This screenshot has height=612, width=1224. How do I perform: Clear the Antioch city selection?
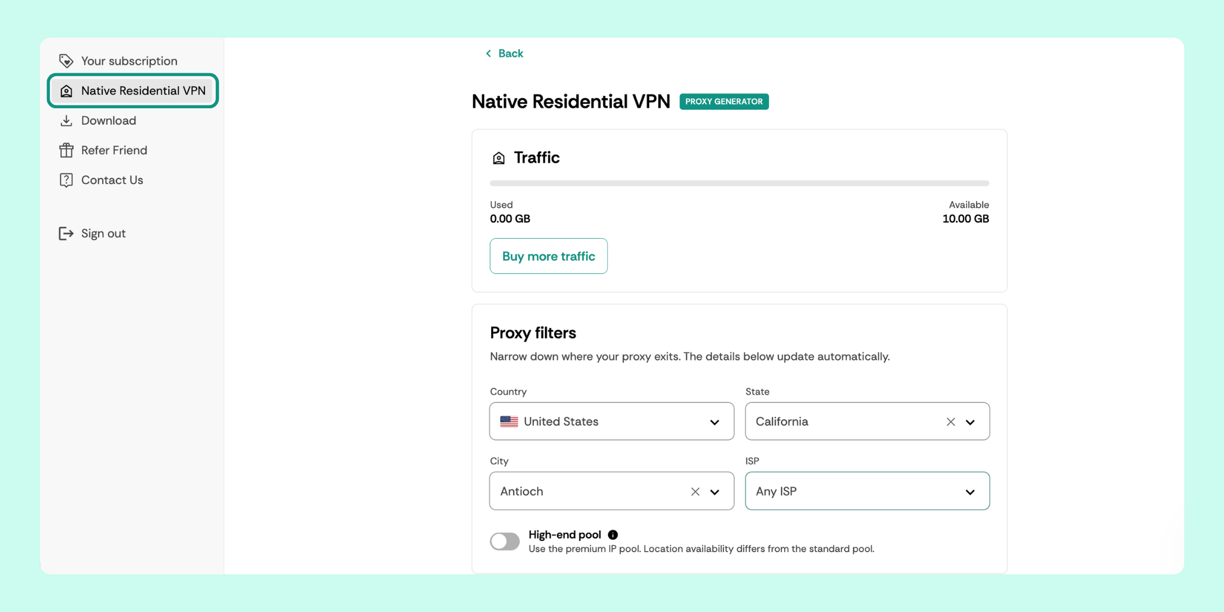pos(695,492)
